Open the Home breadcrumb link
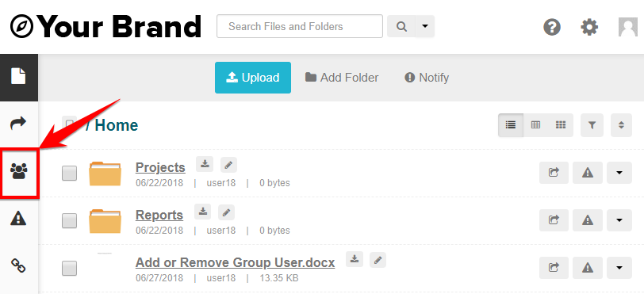The image size is (644, 294). point(117,125)
